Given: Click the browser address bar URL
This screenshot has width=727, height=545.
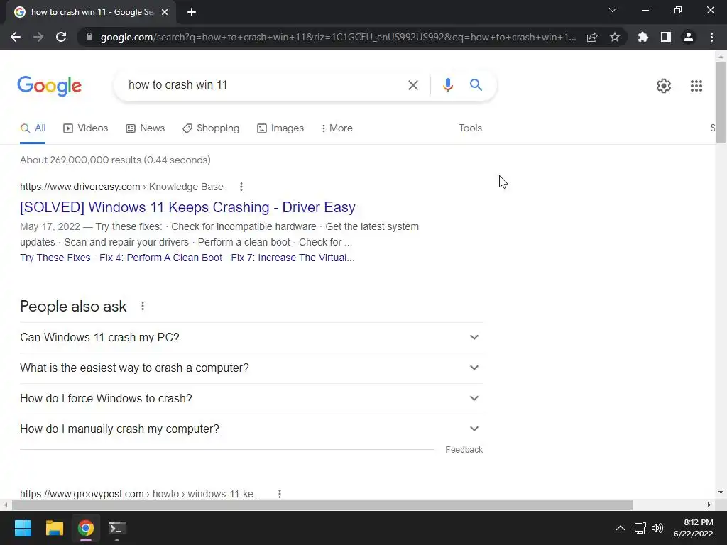Looking at the screenshot, I should pos(338,37).
